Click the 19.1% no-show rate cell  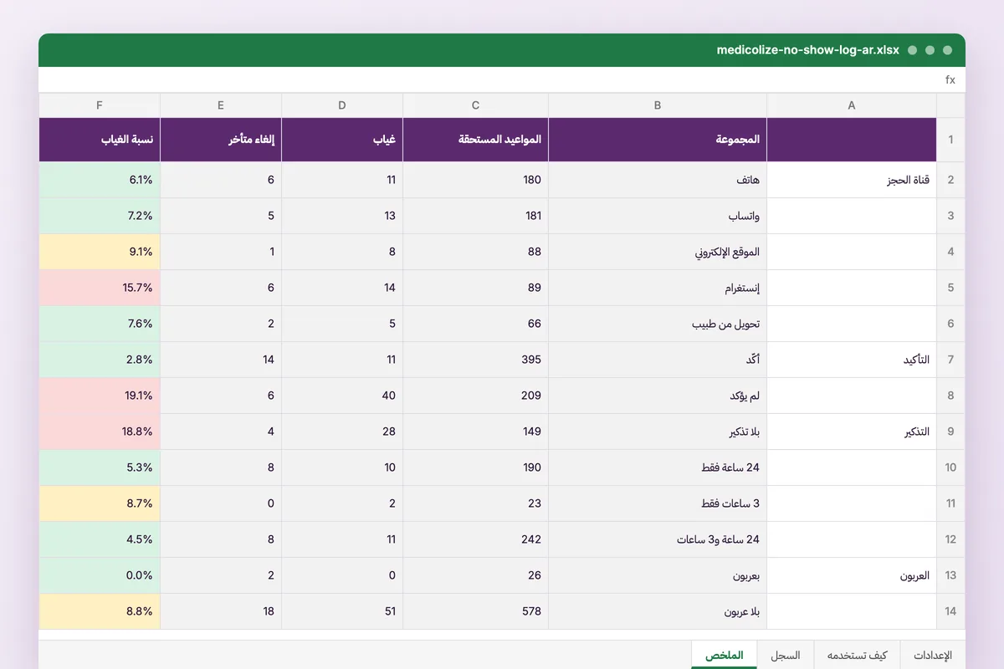(x=100, y=396)
